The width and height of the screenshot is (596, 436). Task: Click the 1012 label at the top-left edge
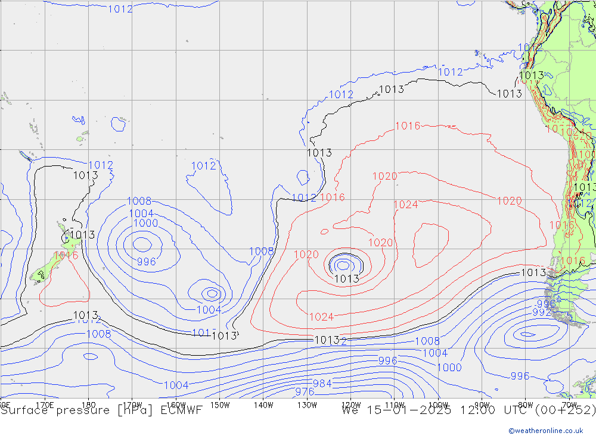pos(120,8)
